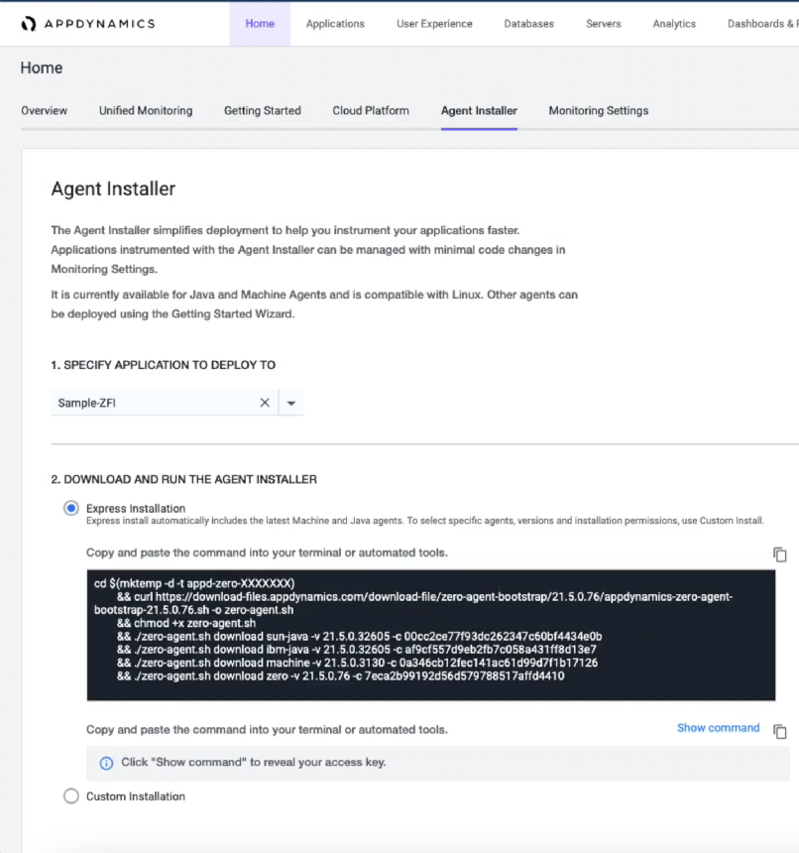Select the Custom Installation radio button
This screenshot has width=799, height=853.
coord(71,795)
